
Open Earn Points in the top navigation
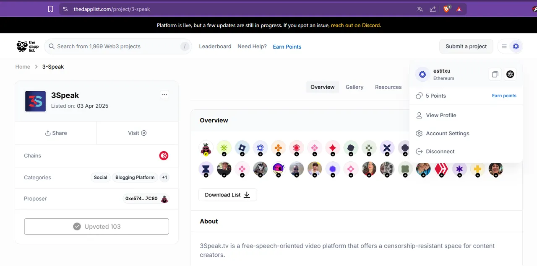coord(287,46)
